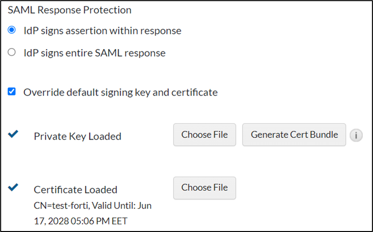Click the "Valid Until: Jun" text

pos(120,205)
